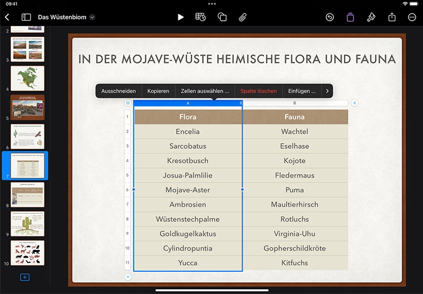The width and height of the screenshot is (423, 294).
Task: Show more context menu options arrow
Action: click(x=327, y=91)
